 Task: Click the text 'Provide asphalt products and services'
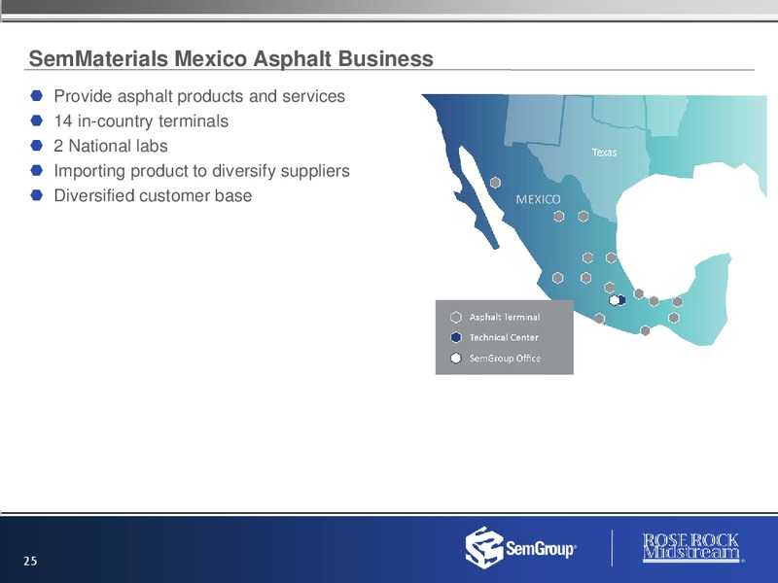pyautogui.click(x=199, y=96)
